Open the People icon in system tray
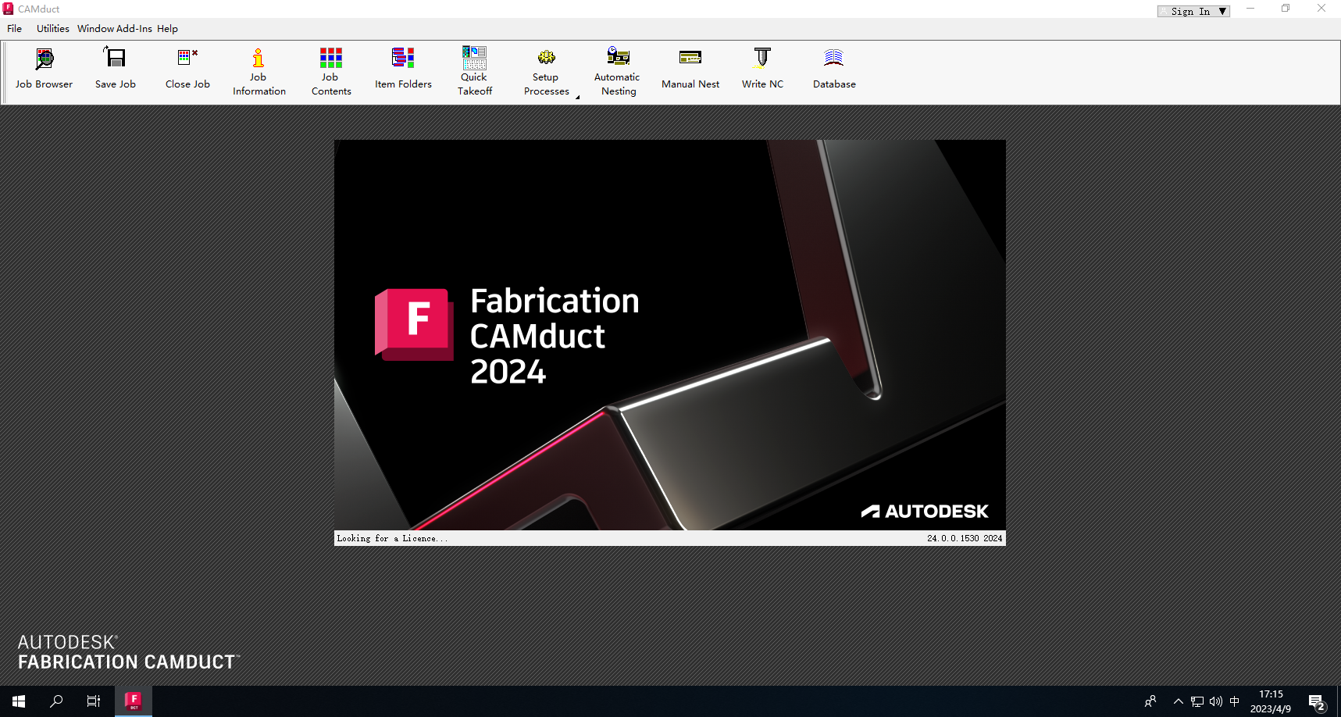1341x717 pixels. pyautogui.click(x=1150, y=701)
